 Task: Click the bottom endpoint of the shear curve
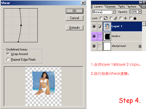(x=18, y=42)
